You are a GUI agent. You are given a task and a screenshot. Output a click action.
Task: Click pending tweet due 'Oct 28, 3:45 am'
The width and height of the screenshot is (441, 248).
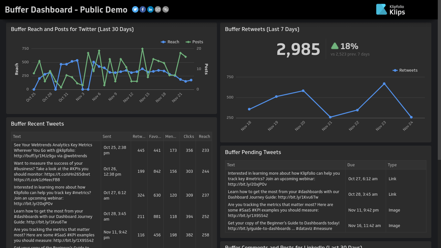[363, 194]
